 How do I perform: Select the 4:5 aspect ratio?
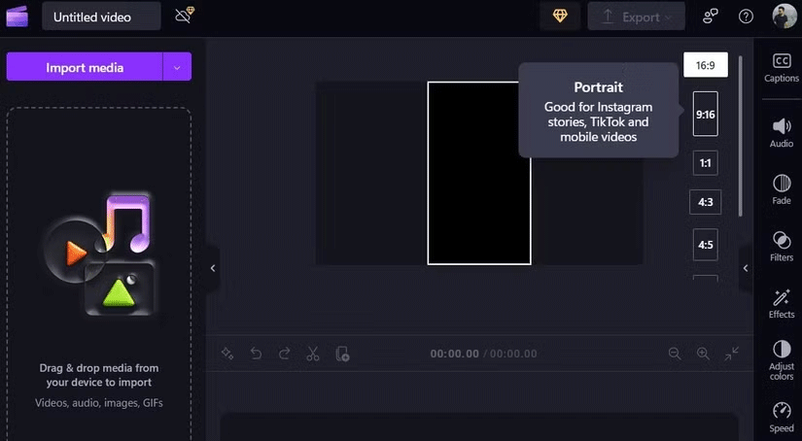pos(706,245)
